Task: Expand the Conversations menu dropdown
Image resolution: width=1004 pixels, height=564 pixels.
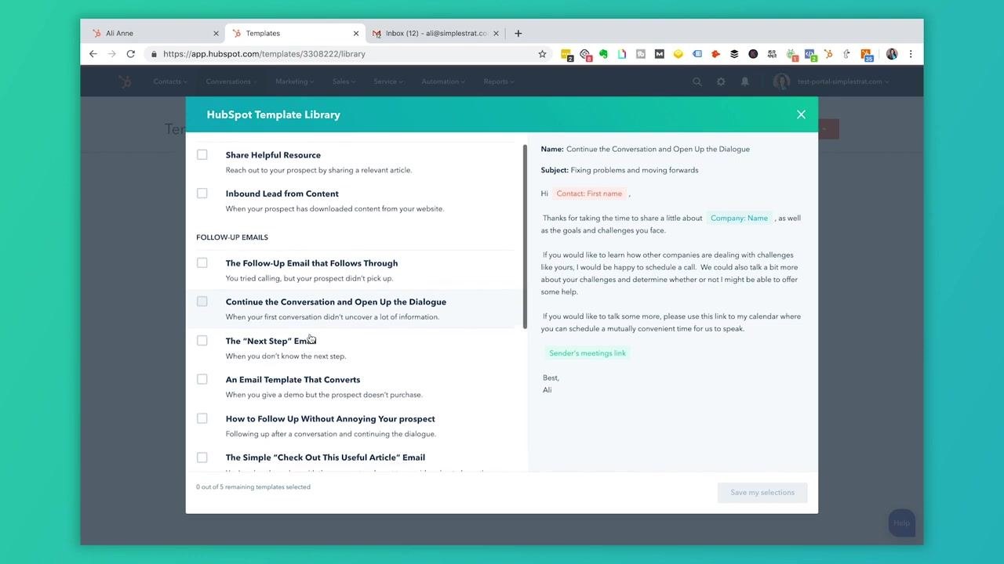Action: coord(231,81)
